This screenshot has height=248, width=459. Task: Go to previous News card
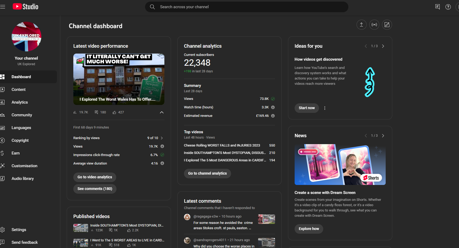point(366,136)
